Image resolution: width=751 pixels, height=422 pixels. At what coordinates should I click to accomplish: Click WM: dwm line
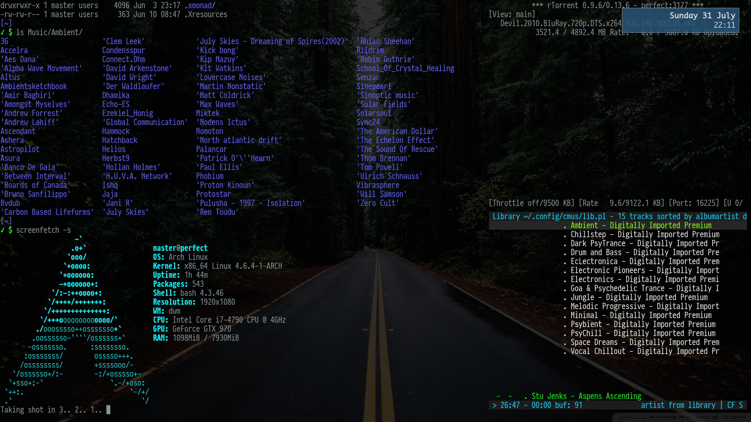167,311
